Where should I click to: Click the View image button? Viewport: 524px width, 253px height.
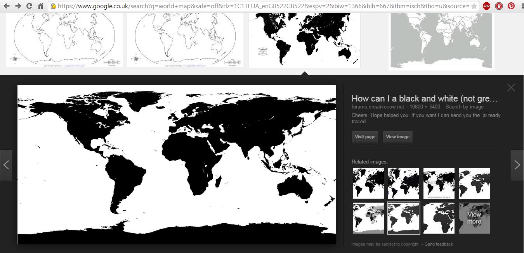(397, 137)
